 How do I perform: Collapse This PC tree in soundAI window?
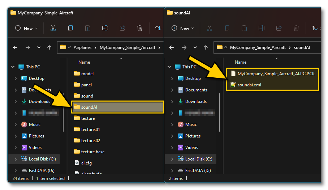170,67
